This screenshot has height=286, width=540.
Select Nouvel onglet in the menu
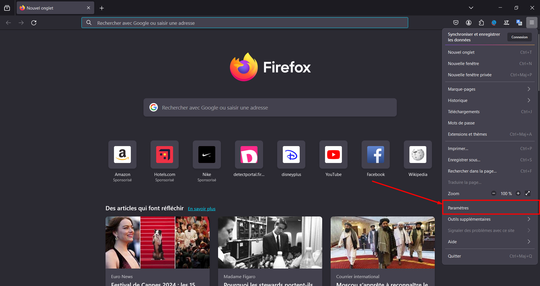click(x=490, y=52)
